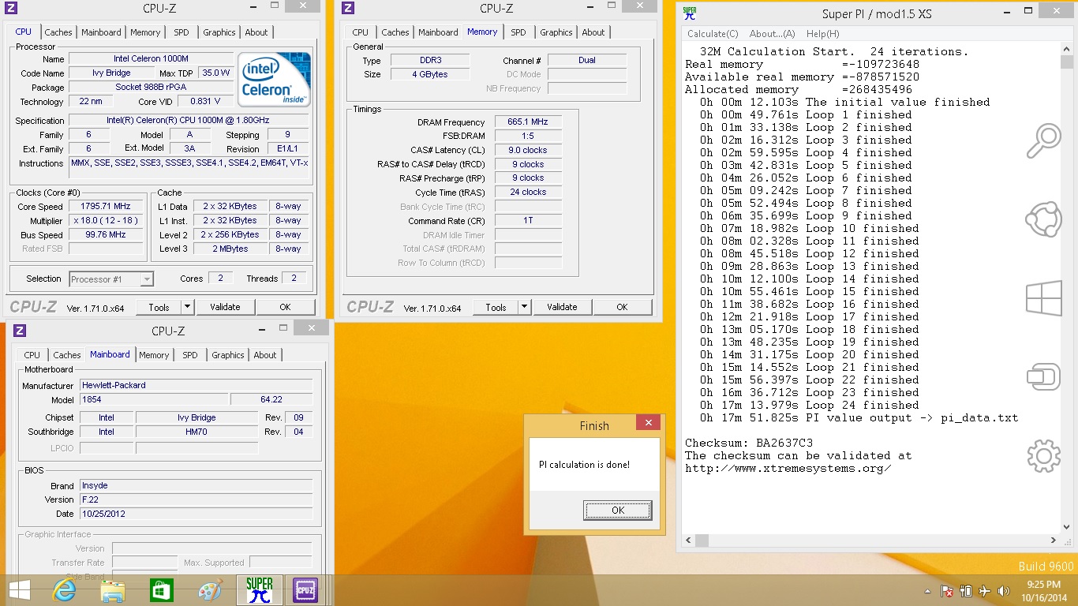Select CPU tab in Mainboard CPU-Z window
1078x606 pixels.
point(32,355)
